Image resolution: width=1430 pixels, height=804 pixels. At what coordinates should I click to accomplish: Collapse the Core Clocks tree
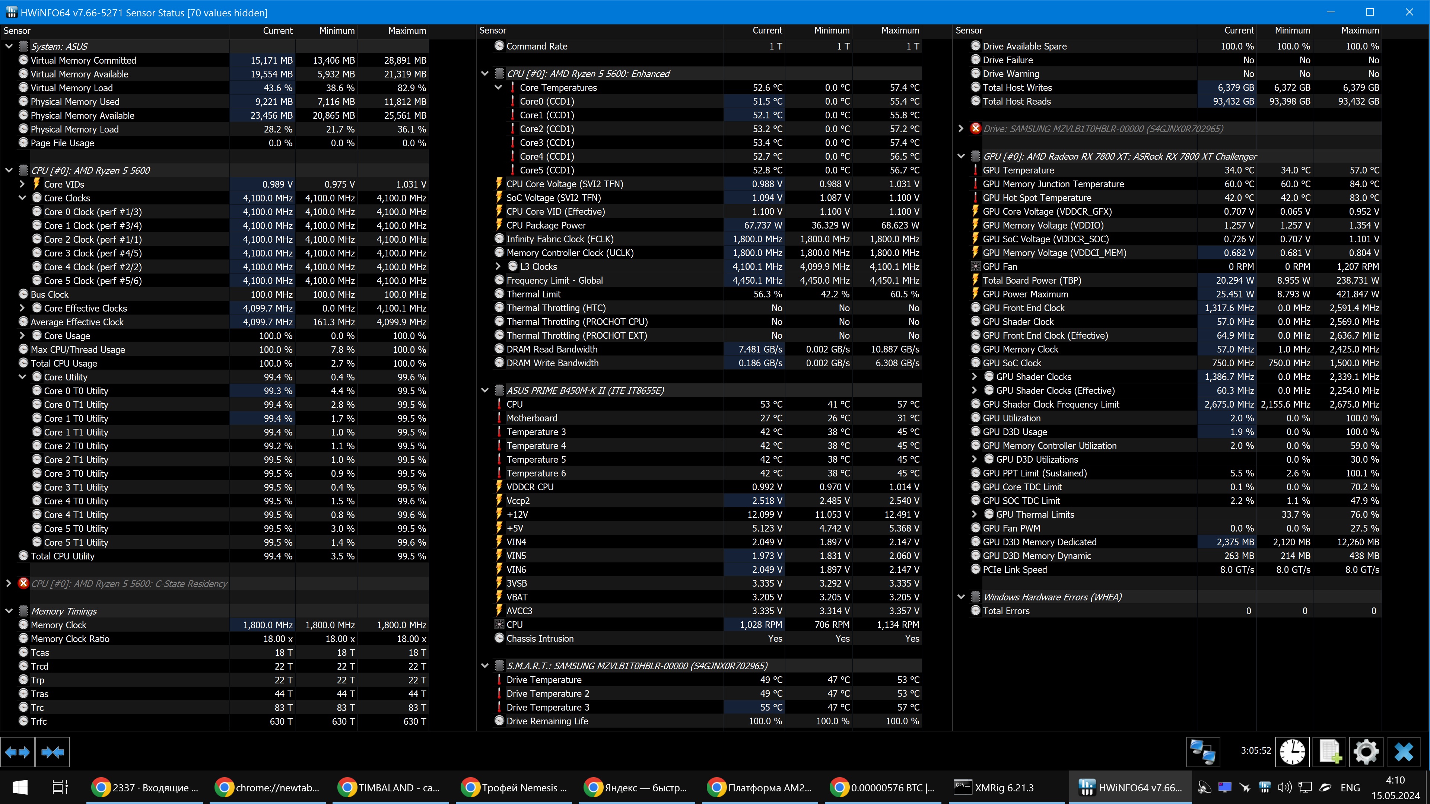pyautogui.click(x=22, y=198)
